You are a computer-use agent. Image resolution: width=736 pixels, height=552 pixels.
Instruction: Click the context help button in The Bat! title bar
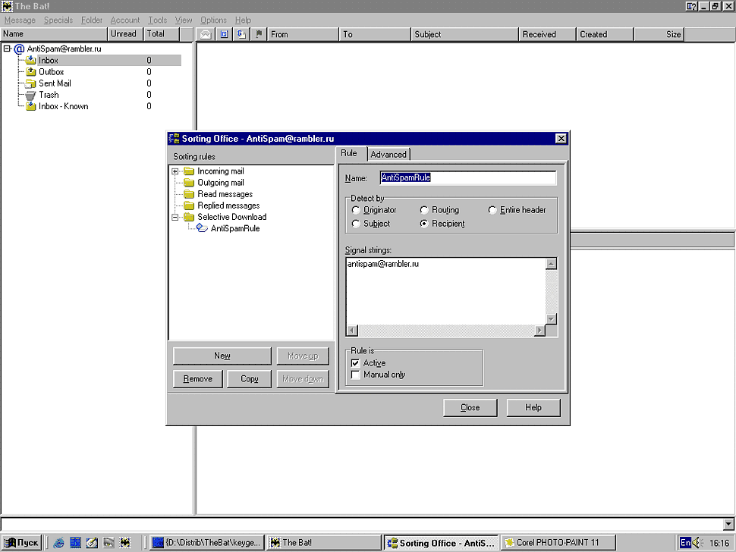click(x=691, y=6)
